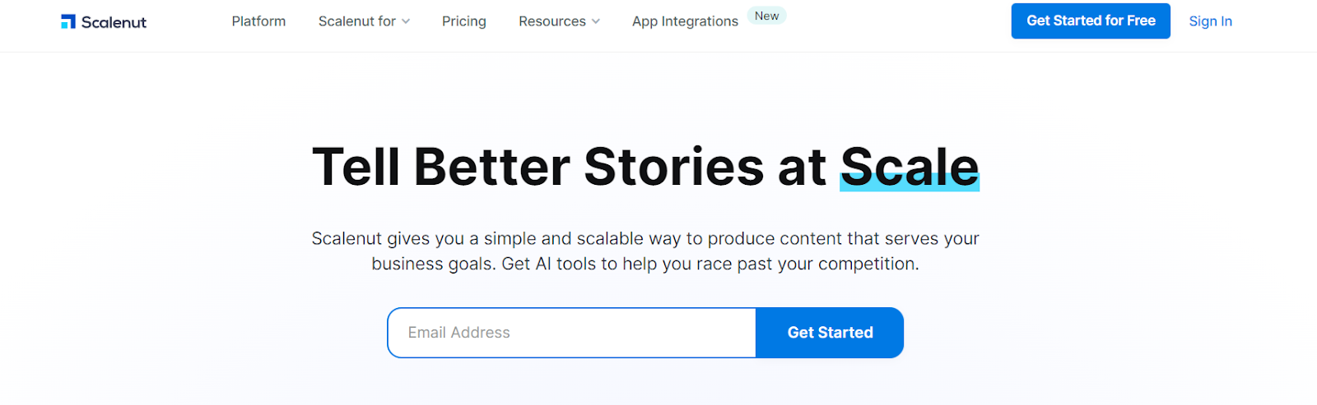Go to the Pricing page
Viewport: 1317px width, 405px height.
point(464,21)
